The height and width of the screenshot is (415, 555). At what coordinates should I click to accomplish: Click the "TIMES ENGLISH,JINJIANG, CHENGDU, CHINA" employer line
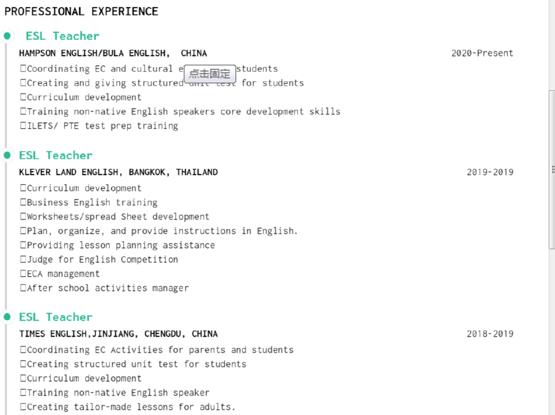(x=118, y=334)
